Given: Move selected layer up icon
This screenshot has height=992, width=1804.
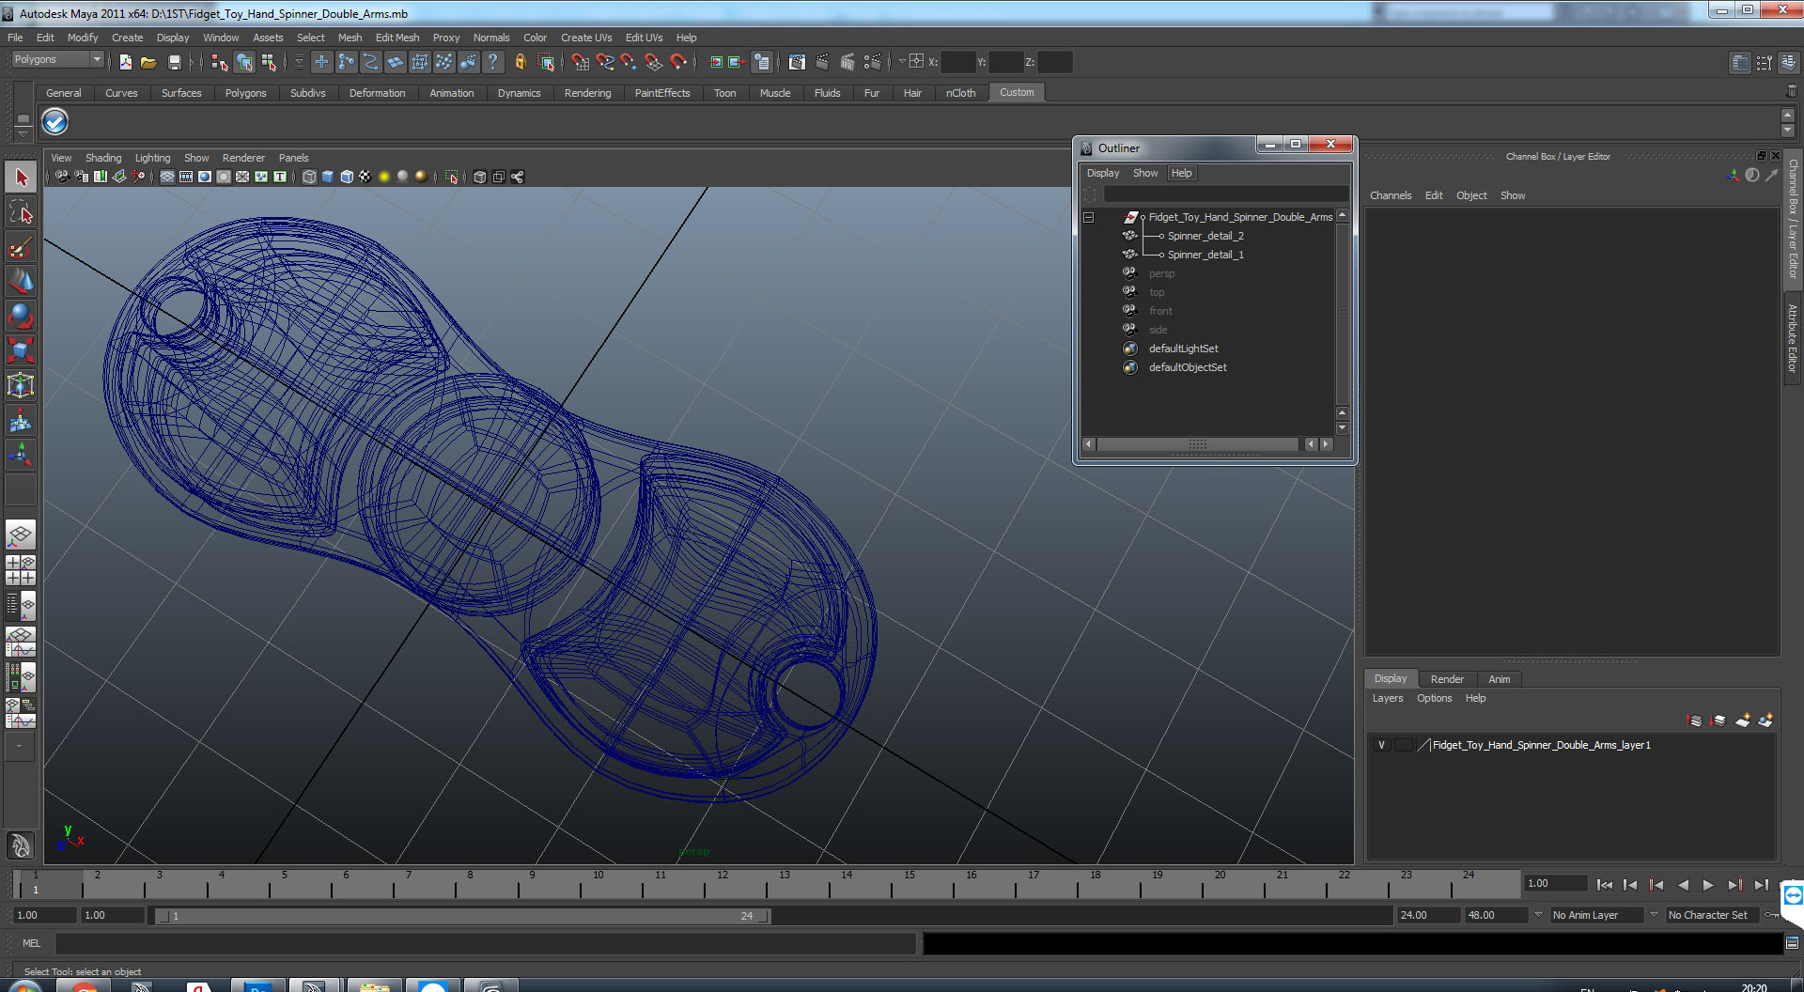Looking at the screenshot, I should (1695, 721).
